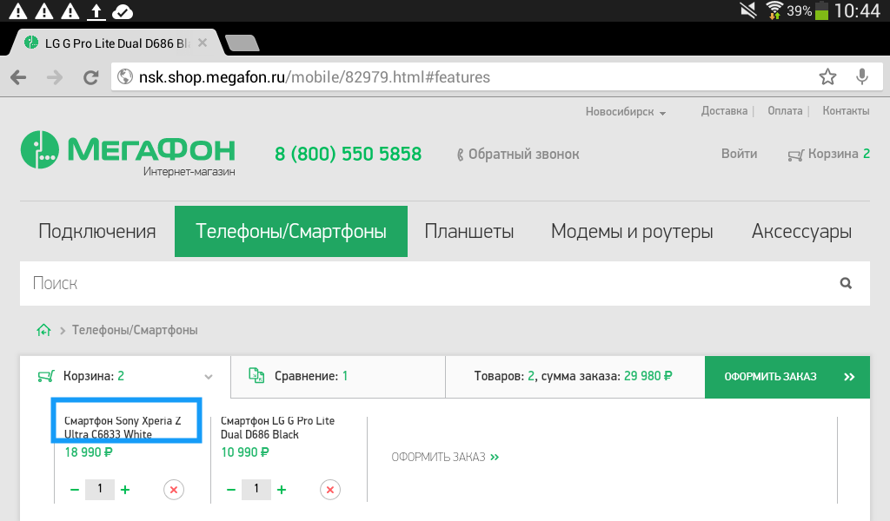This screenshot has width=890, height=521.
Task: Click the MegaFon logo
Action: click(128, 152)
